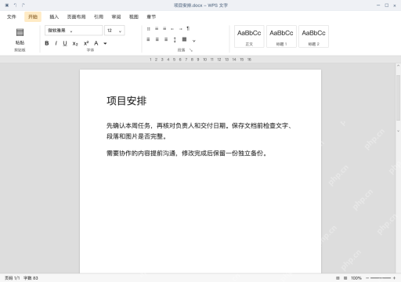Click the zoom in plus icon
Image resolution: width=401 pixels, height=282 pixels.
[x=394, y=278]
